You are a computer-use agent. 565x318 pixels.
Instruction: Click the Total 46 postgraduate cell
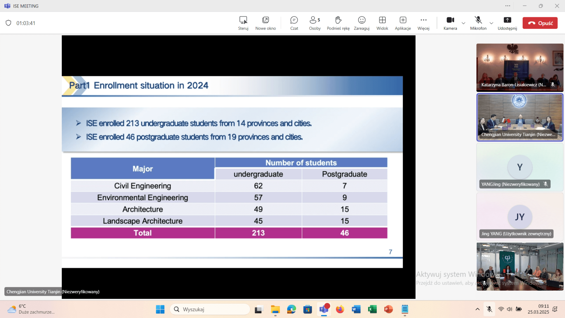coord(345,233)
